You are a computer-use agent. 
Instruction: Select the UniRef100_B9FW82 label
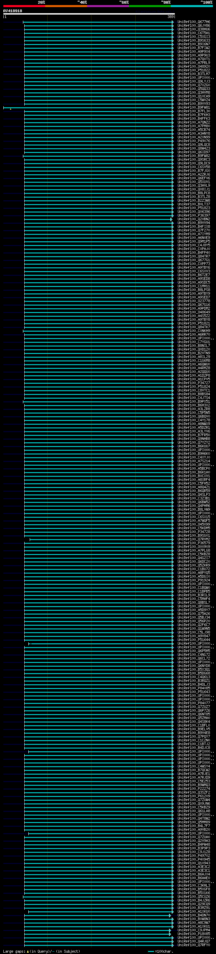pos(194,156)
